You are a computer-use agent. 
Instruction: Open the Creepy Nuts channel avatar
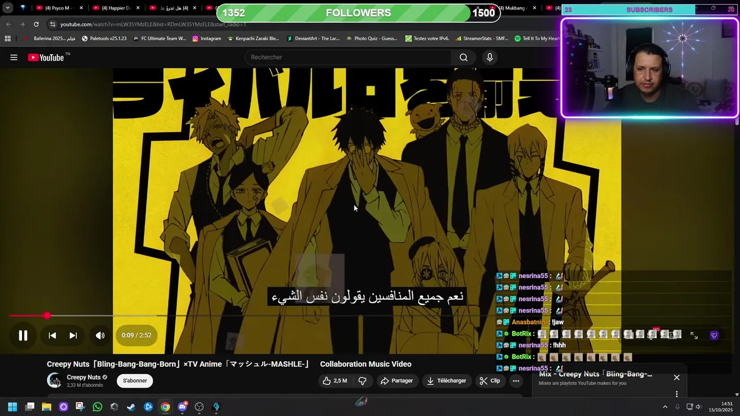54,380
